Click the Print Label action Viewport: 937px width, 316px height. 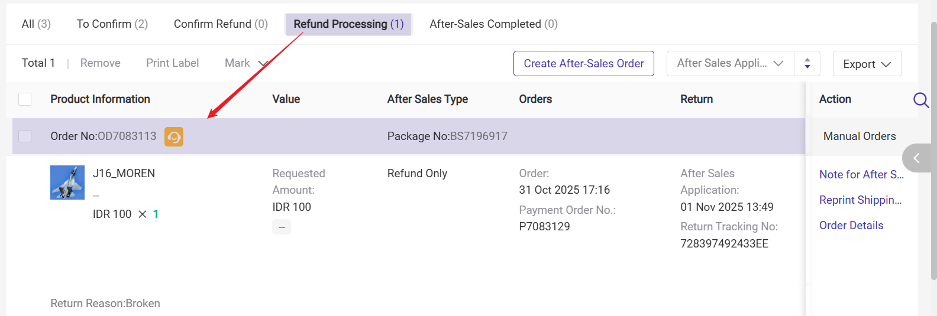pyautogui.click(x=172, y=63)
